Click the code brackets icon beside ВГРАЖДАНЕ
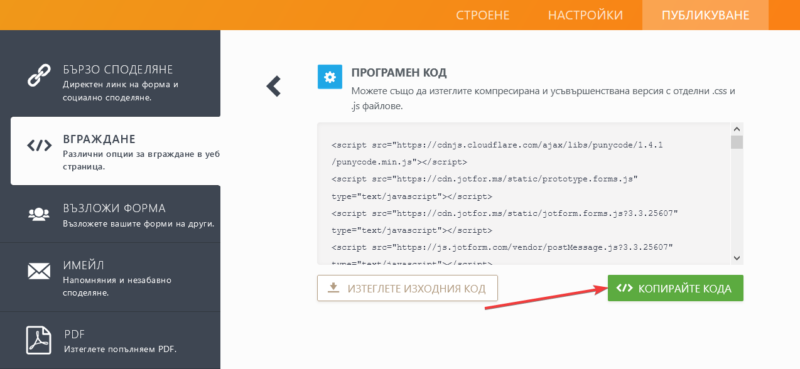The image size is (800, 369). point(39,146)
